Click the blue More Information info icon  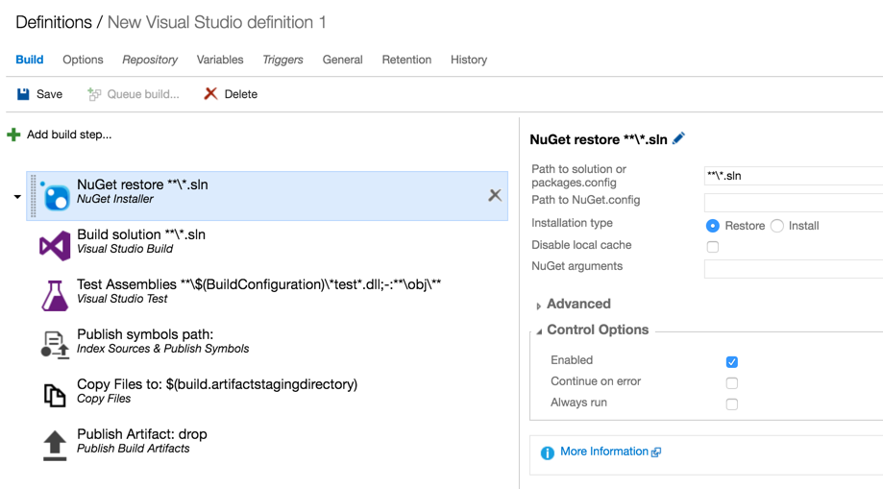(x=547, y=452)
